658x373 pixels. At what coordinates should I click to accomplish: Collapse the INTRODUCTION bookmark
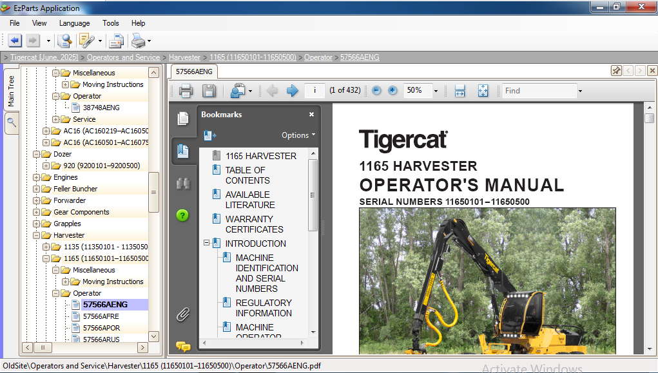[x=206, y=243]
